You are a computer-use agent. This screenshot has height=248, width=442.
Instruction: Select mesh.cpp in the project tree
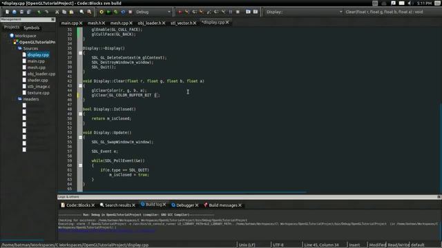tap(36, 68)
